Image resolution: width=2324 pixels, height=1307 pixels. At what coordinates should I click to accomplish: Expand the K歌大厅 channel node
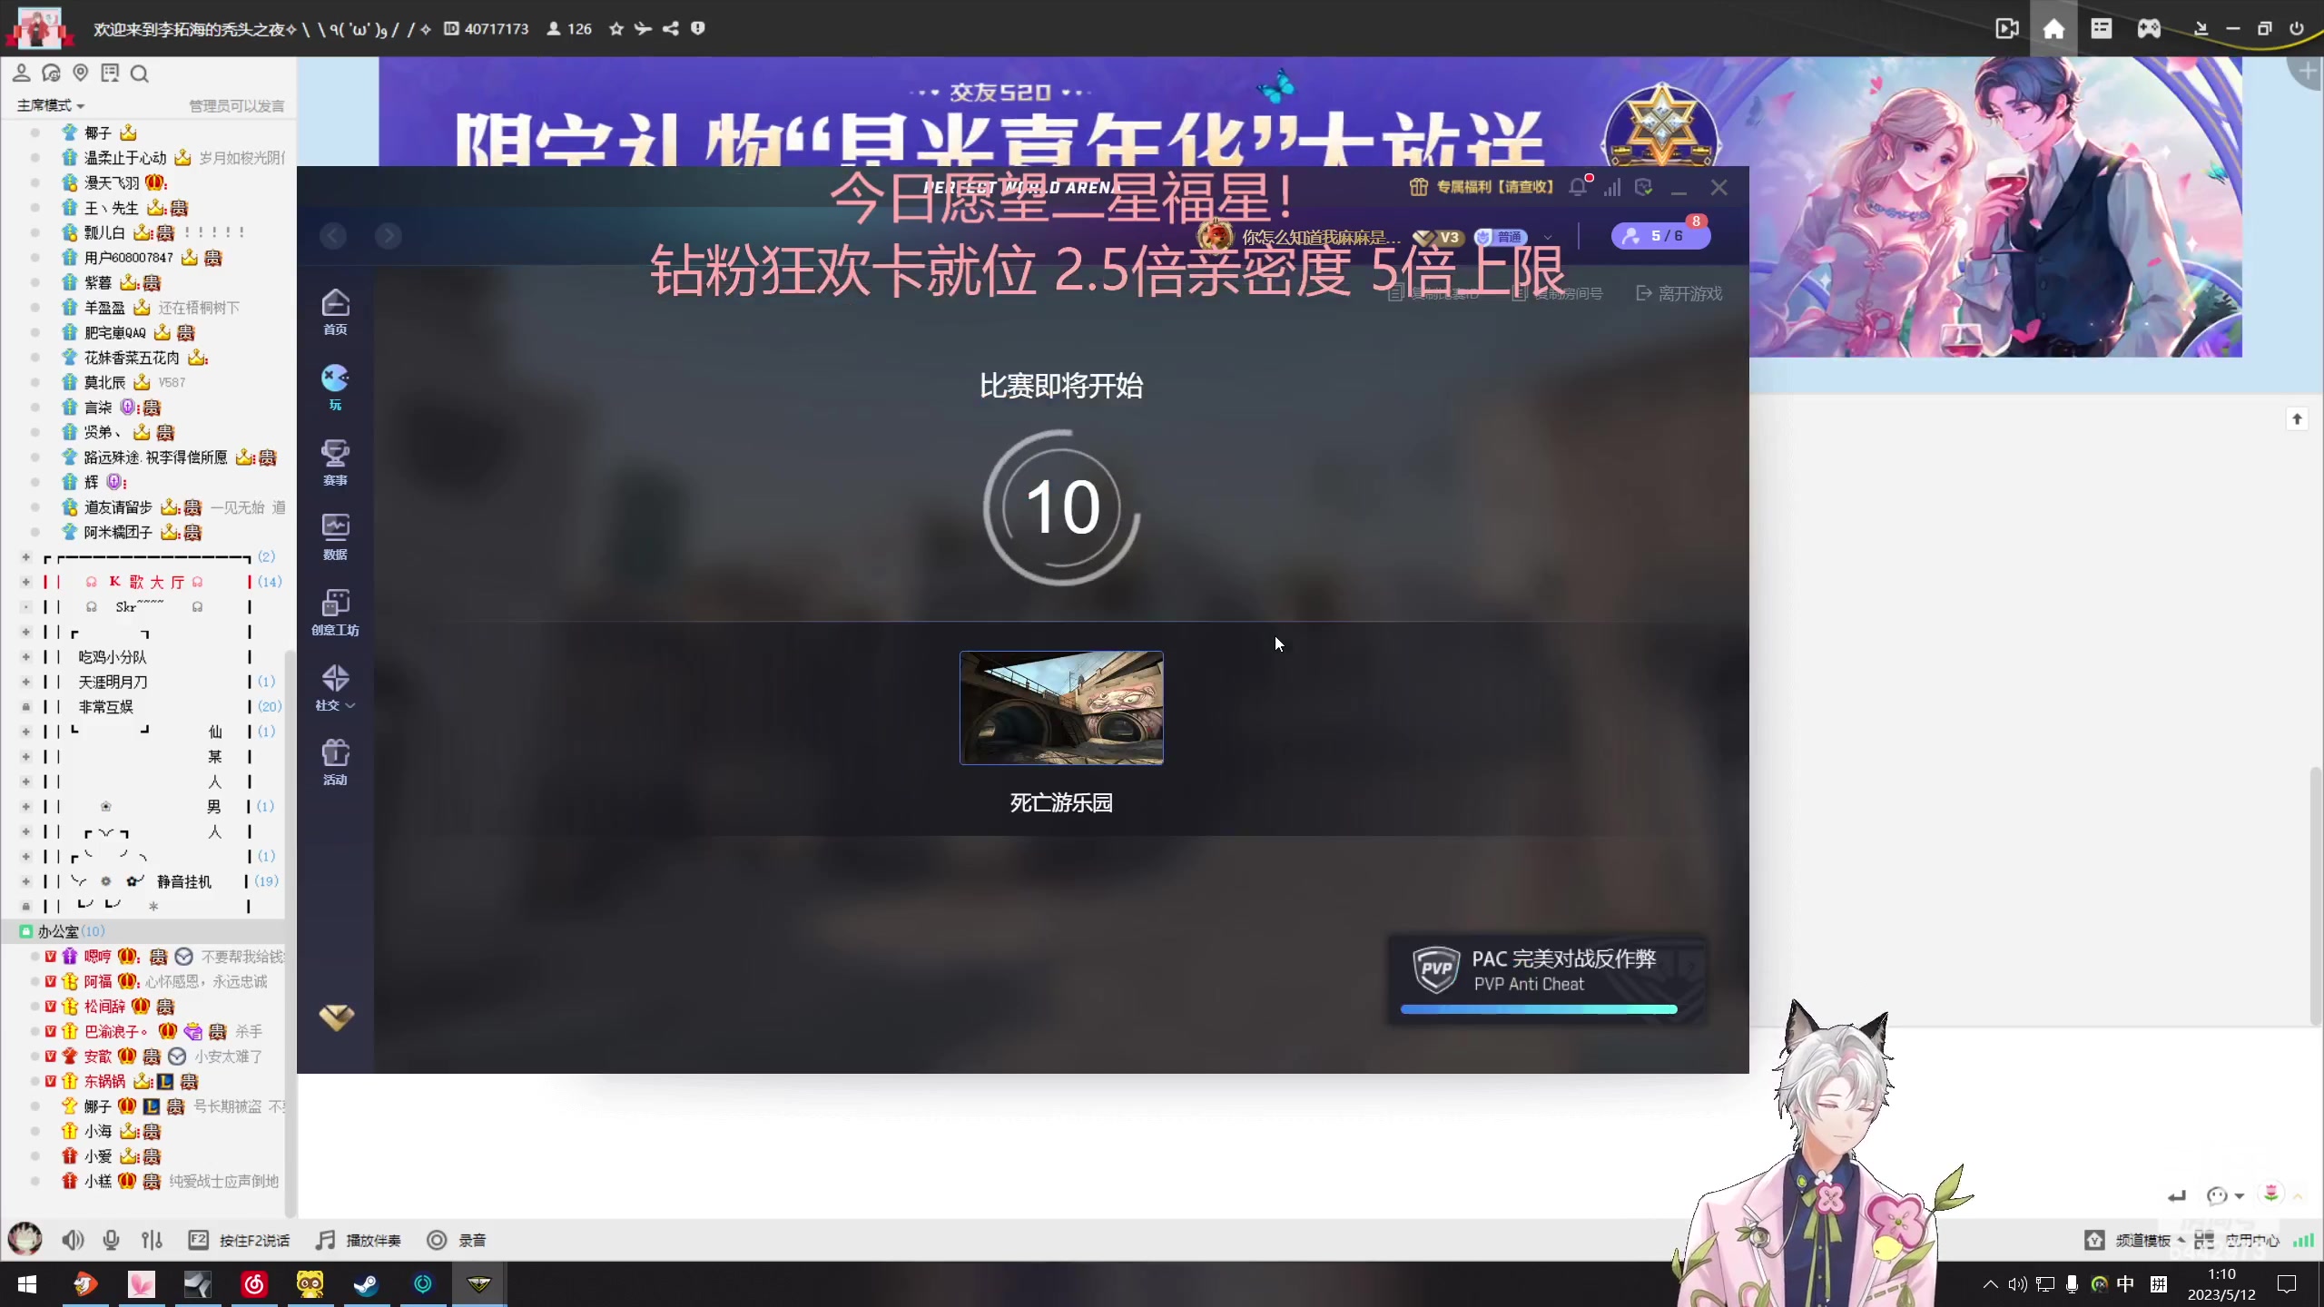point(26,582)
